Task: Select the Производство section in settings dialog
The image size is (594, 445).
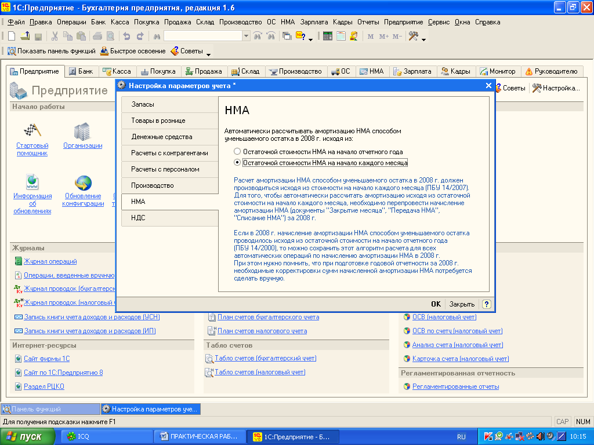Action: click(x=170, y=185)
